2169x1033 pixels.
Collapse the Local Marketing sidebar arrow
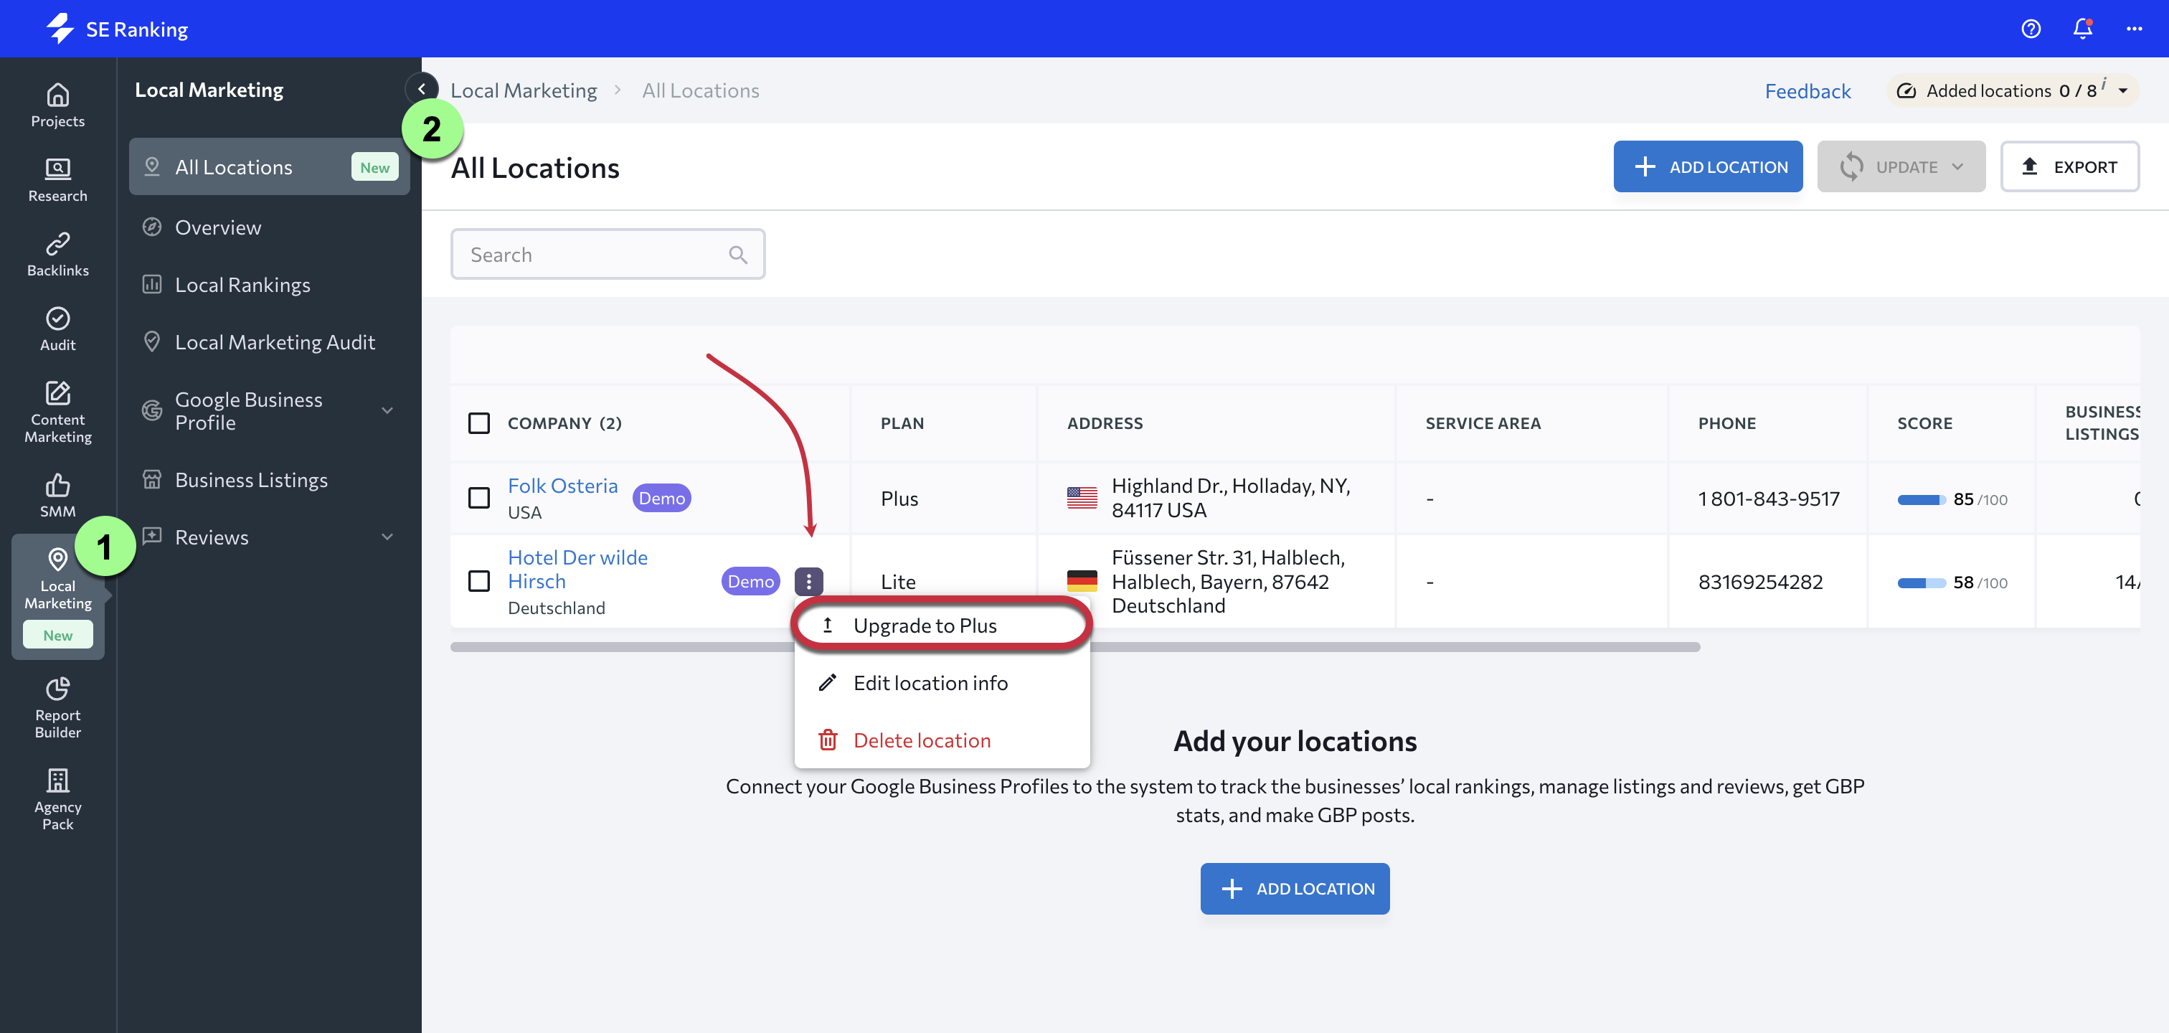point(421,88)
